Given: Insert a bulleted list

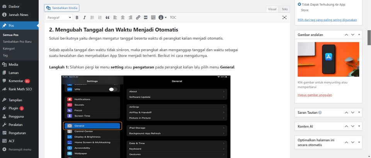Looking at the screenshot, I should coord(92,17).
